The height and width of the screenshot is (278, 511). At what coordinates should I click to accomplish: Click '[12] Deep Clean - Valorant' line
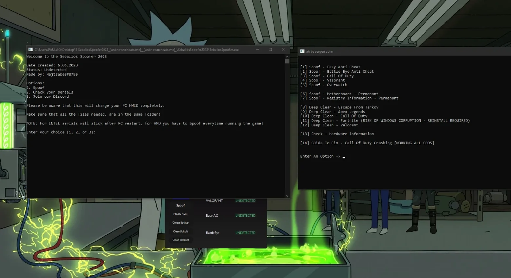329,125
